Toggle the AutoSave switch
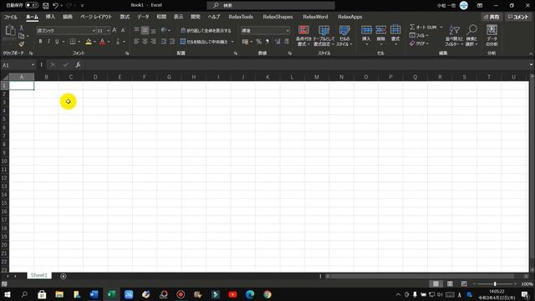The height and width of the screenshot is (301, 535). click(x=32, y=5)
